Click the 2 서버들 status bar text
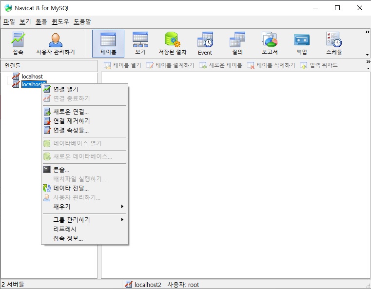Image resolution: width=371 pixels, height=289 pixels. [x=13, y=284]
